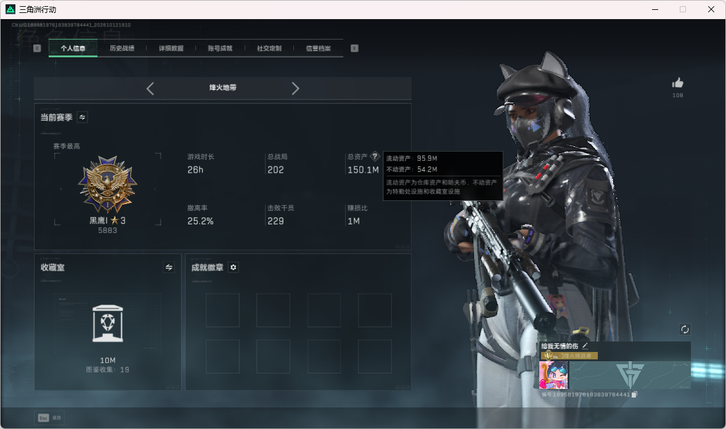Click the like count 108

click(677, 96)
